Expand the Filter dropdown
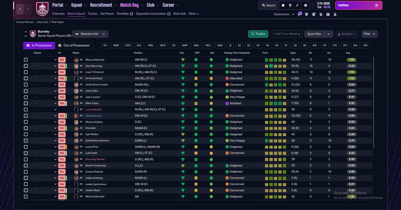This screenshot has width=401, height=210. pos(370,34)
